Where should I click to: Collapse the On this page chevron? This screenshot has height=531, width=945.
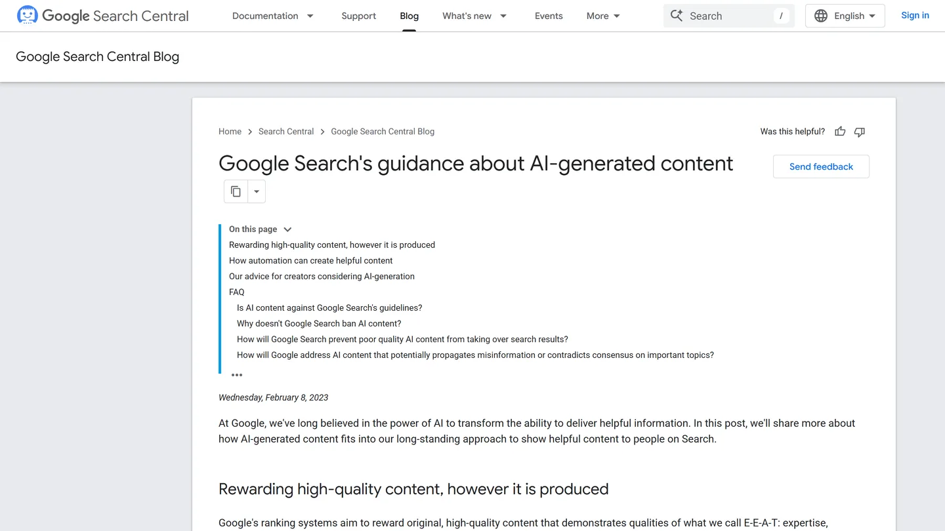click(x=287, y=229)
